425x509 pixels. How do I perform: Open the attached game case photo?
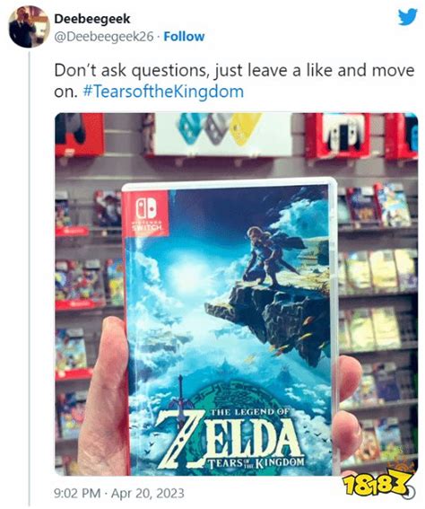point(237,294)
